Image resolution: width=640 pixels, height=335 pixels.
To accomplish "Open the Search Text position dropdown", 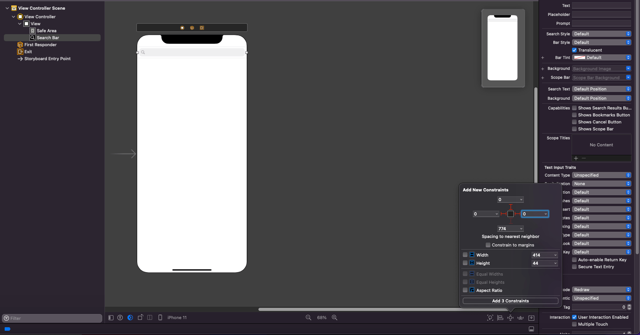I will tap(602, 89).
